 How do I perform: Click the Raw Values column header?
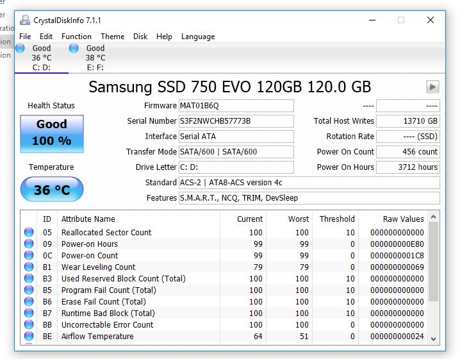coord(393,219)
